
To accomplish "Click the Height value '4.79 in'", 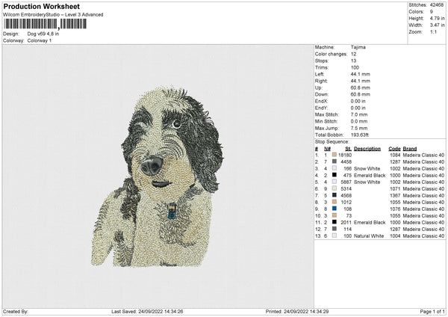I will pyautogui.click(x=437, y=18).
